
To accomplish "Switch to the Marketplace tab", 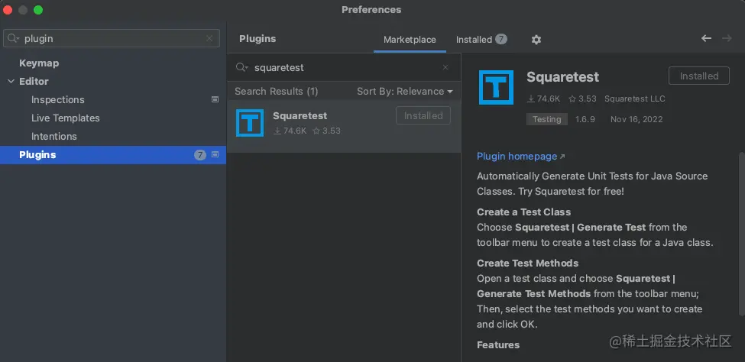I will 410,40.
